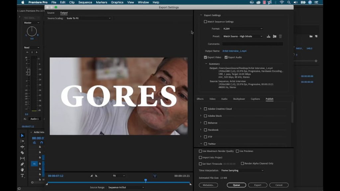Select the Pen tool
The image size is (340, 191).
(22, 164)
